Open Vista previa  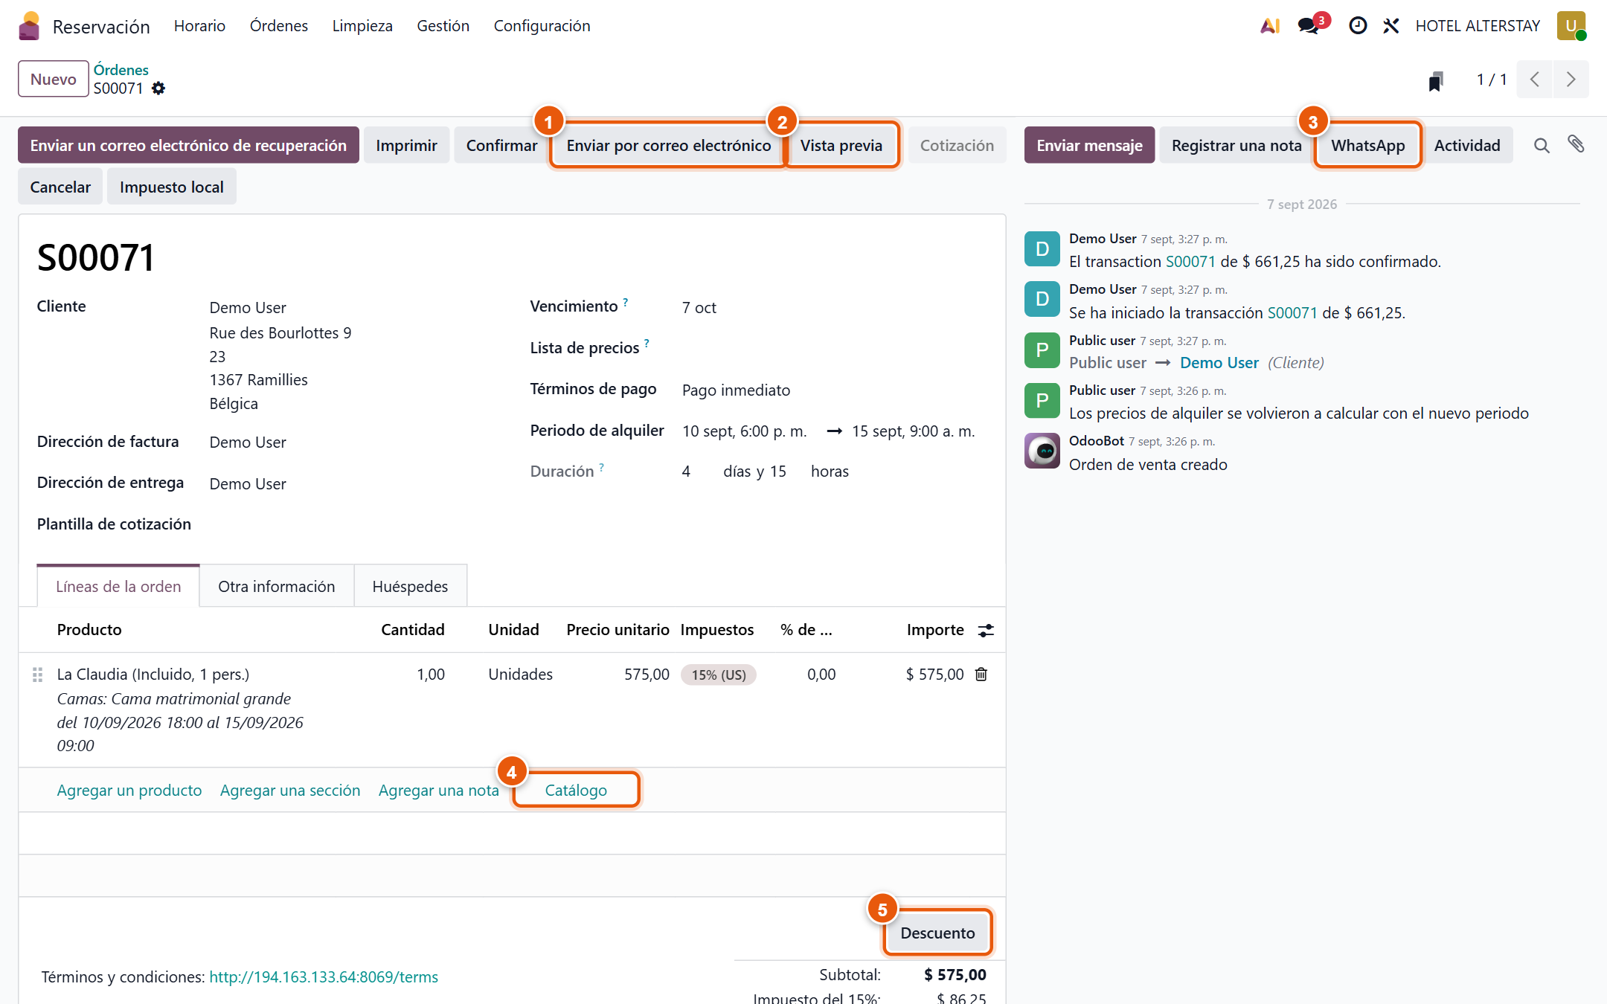coord(841,145)
